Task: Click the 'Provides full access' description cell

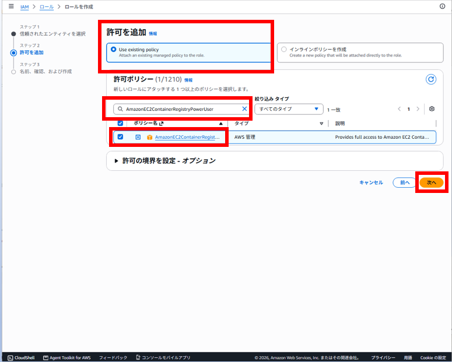Action: [x=382, y=137]
